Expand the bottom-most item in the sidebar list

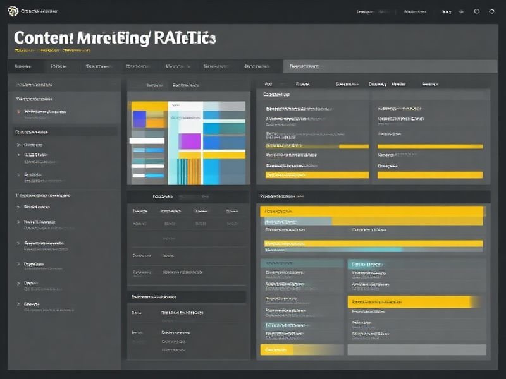[x=35, y=304]
